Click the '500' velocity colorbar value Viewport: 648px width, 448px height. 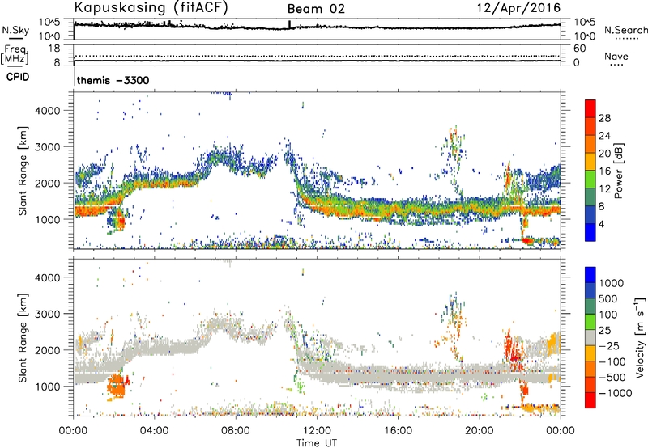coord(608,298)
